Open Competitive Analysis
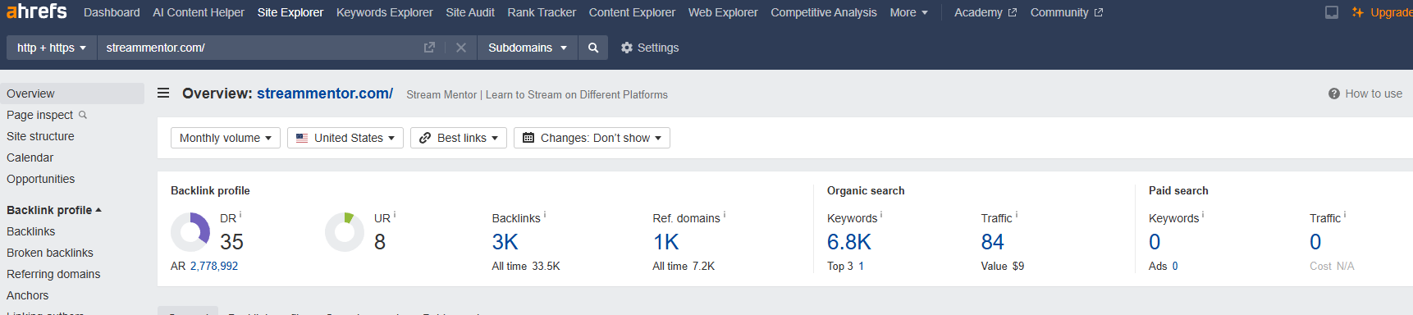The width and height of the screenshot is (1413, 315). [824, 12]
